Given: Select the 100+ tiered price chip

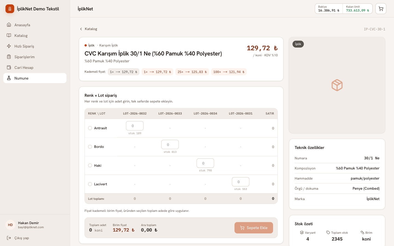Looking at the screenshot, I should pyautogui.click(x=229, y=72).
